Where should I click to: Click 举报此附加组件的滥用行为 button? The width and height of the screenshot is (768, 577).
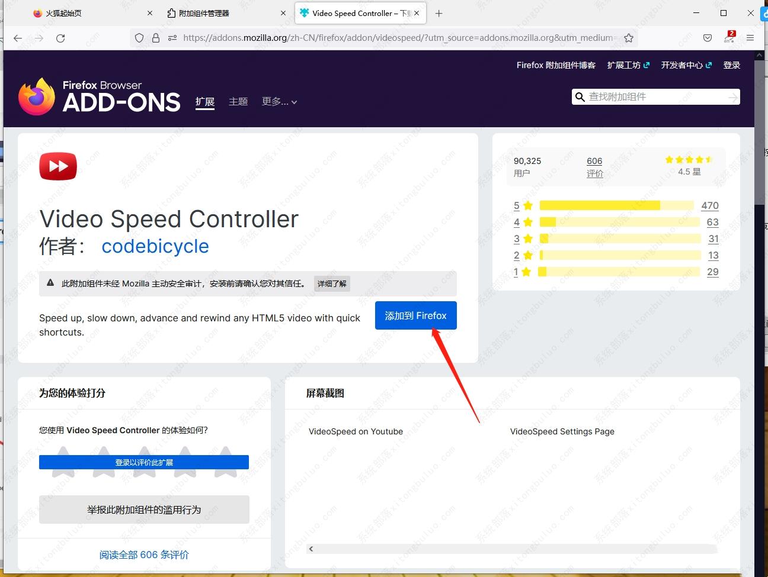tap(144, 510)
